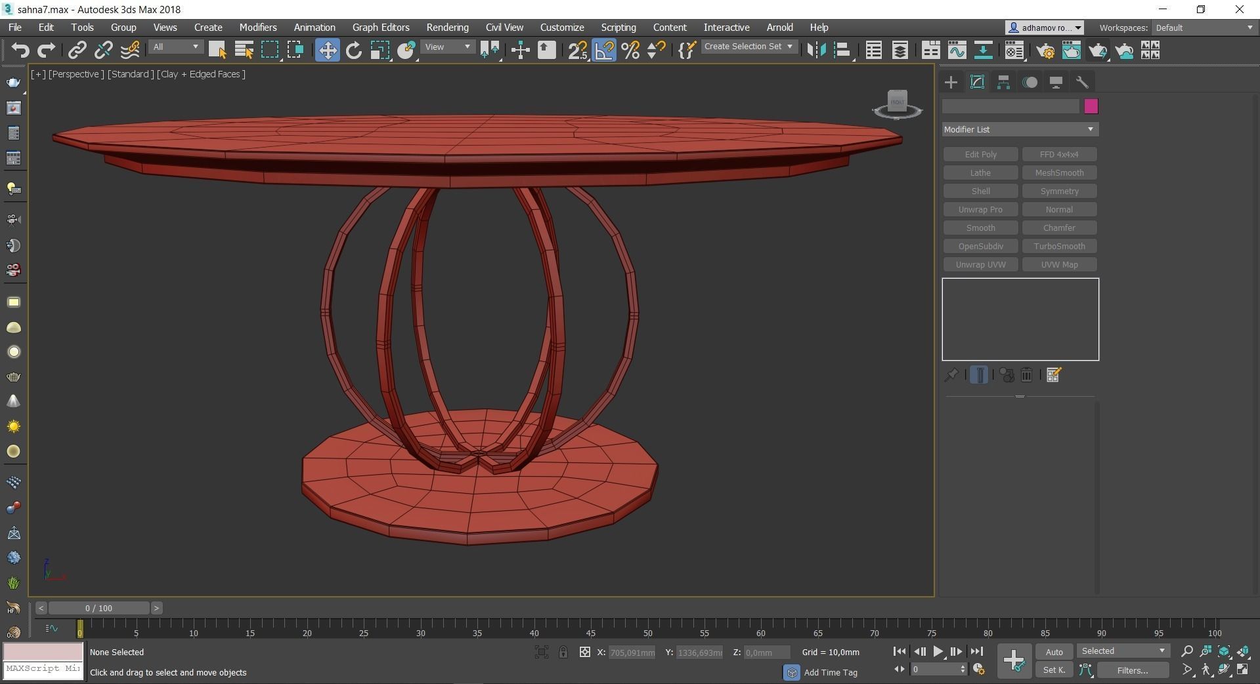Click the Chamfer modifier button
Screen dimensions: 1260x684
pos(1059,228)
